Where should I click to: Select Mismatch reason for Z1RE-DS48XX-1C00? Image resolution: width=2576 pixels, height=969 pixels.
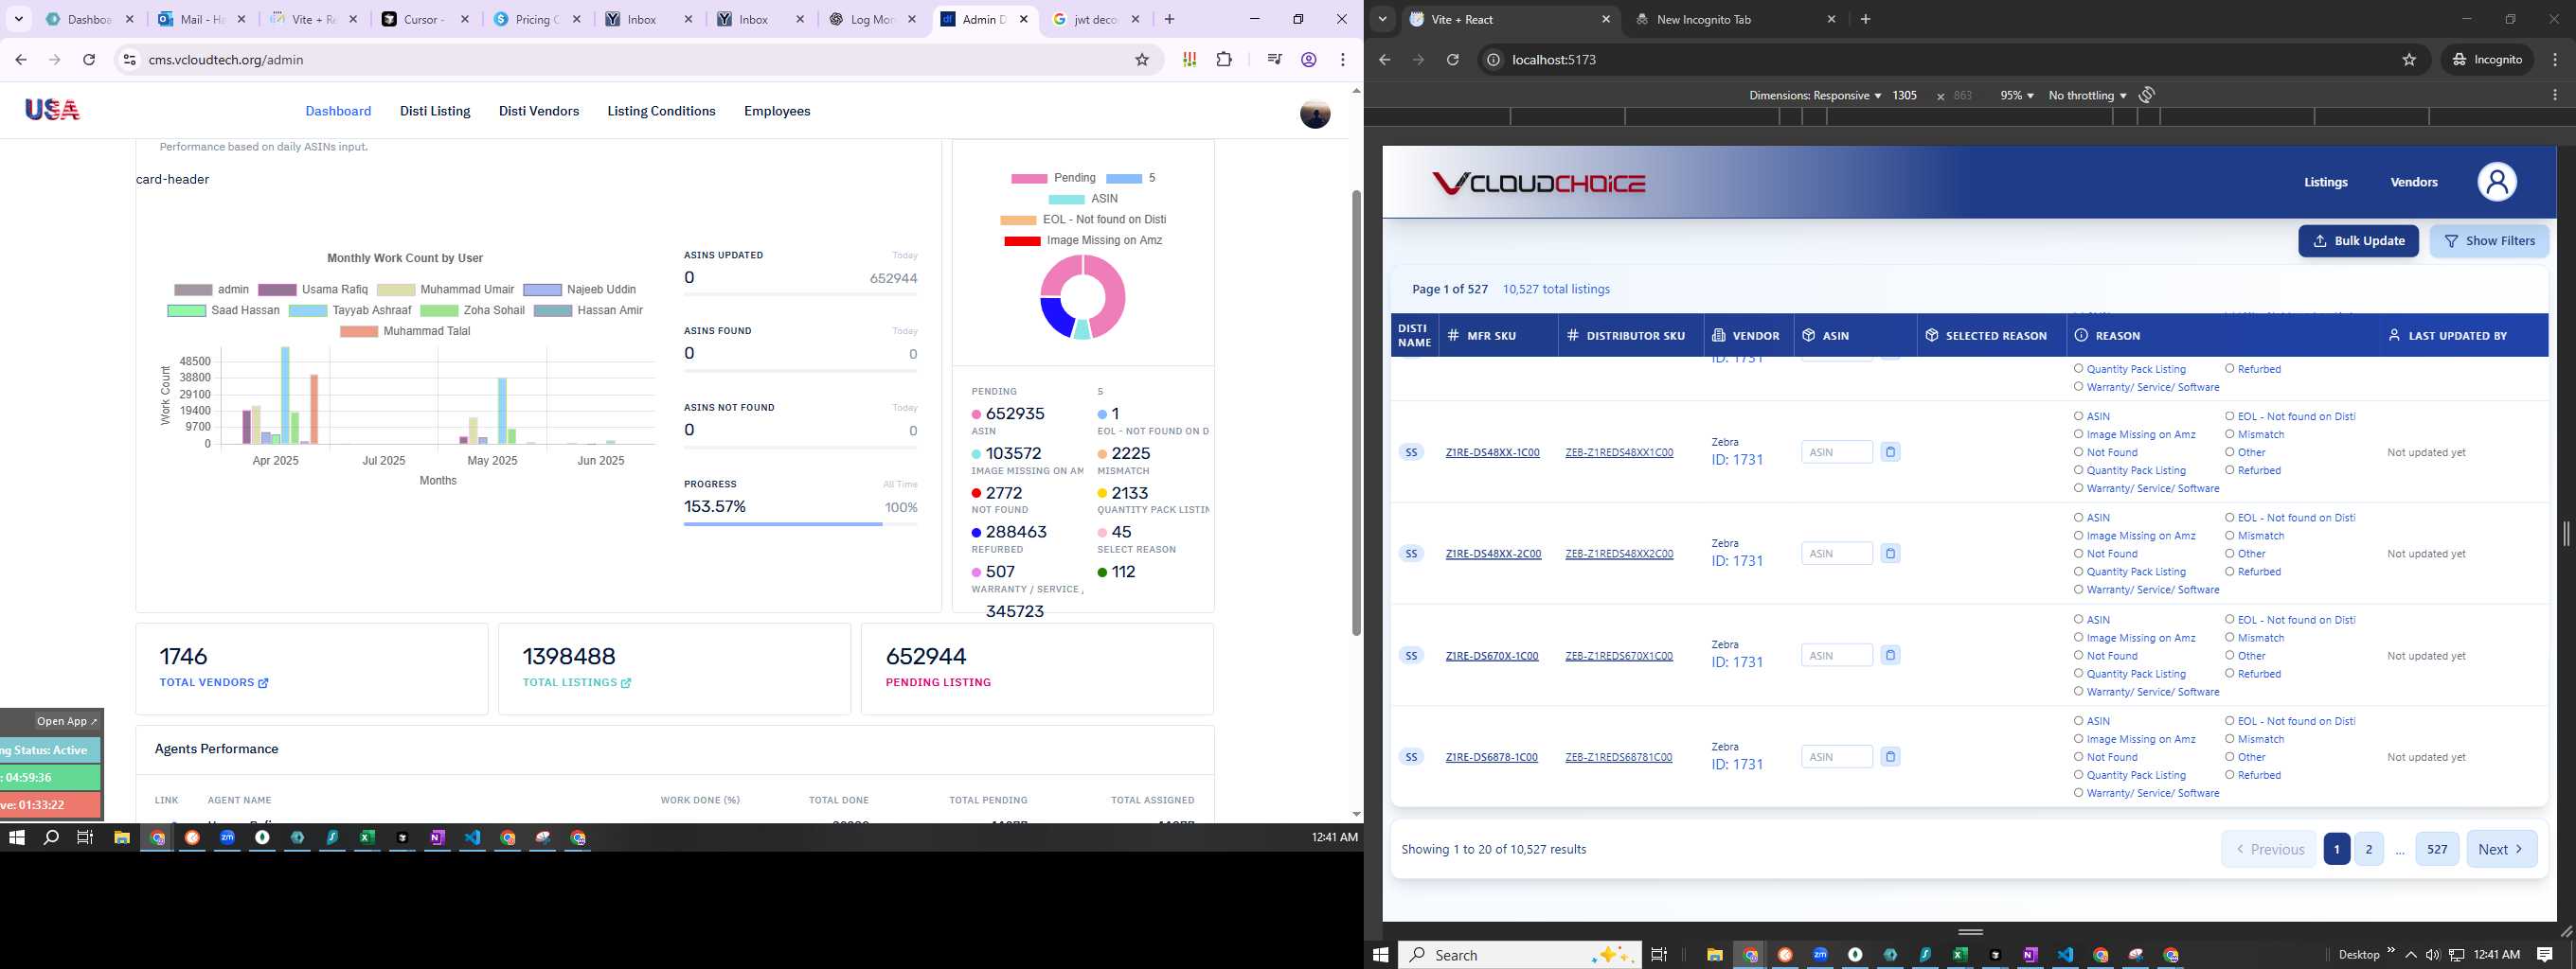click(x=2229, y=434)
